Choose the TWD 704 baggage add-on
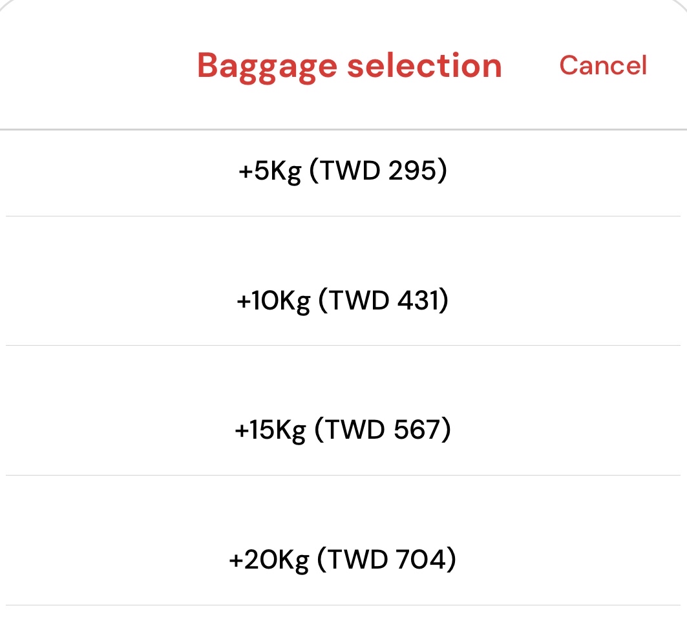This screenshot has height=619, width=687. (x=343, y=560)
